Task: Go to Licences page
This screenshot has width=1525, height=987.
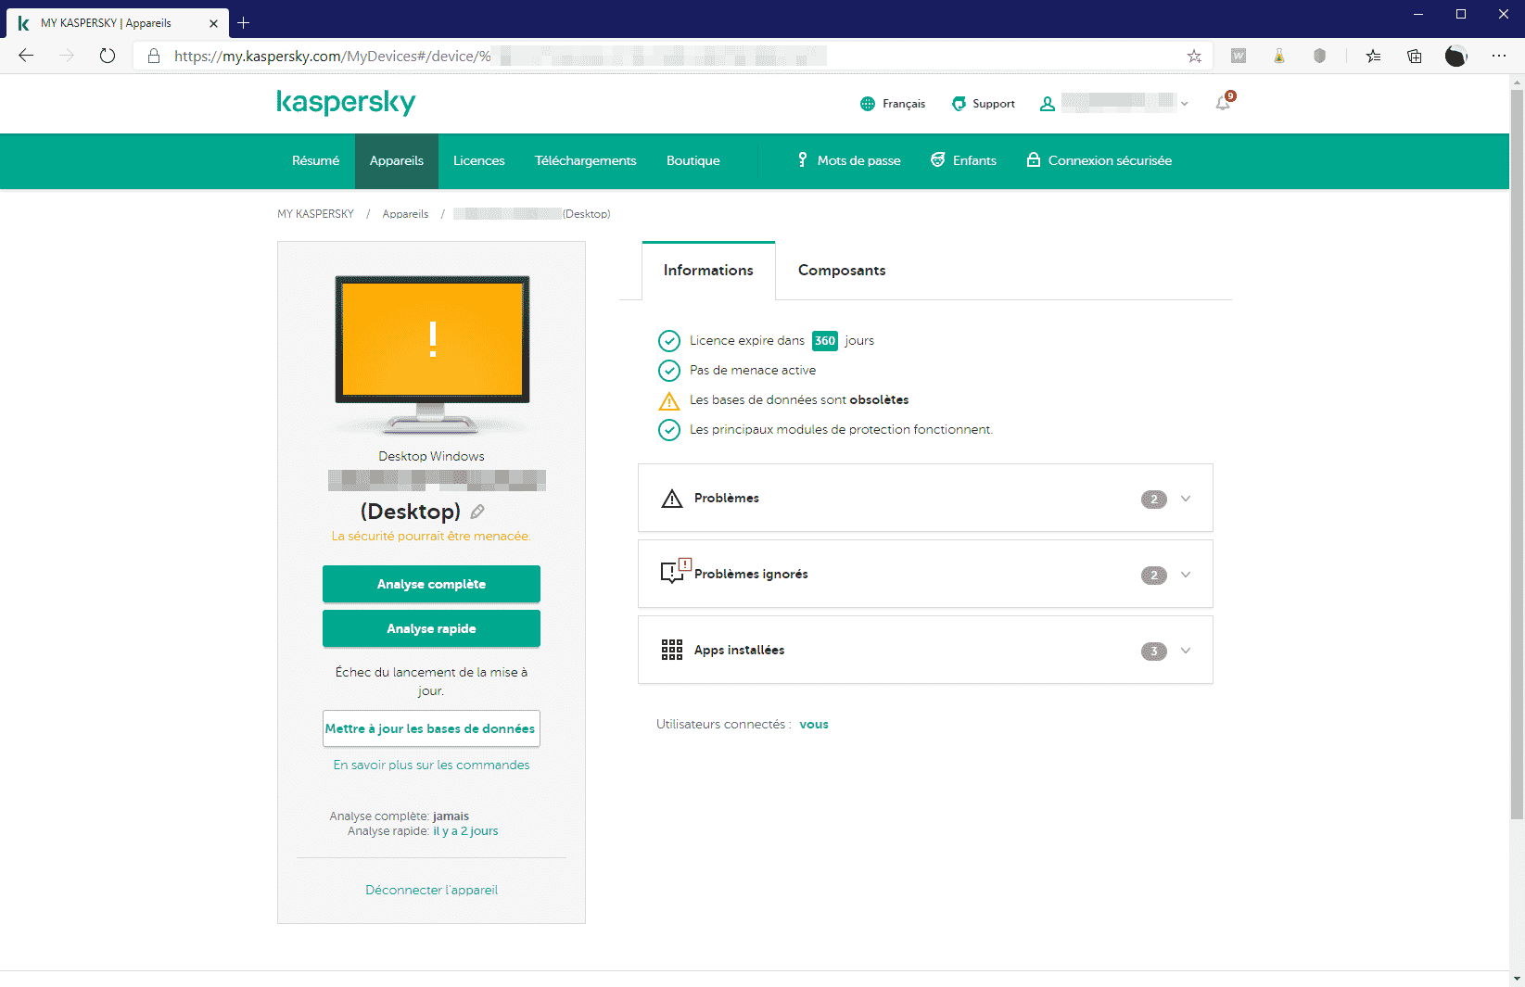Action: (479, 160)
